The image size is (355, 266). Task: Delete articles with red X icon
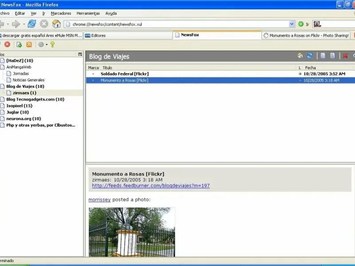tap(345, 56)
